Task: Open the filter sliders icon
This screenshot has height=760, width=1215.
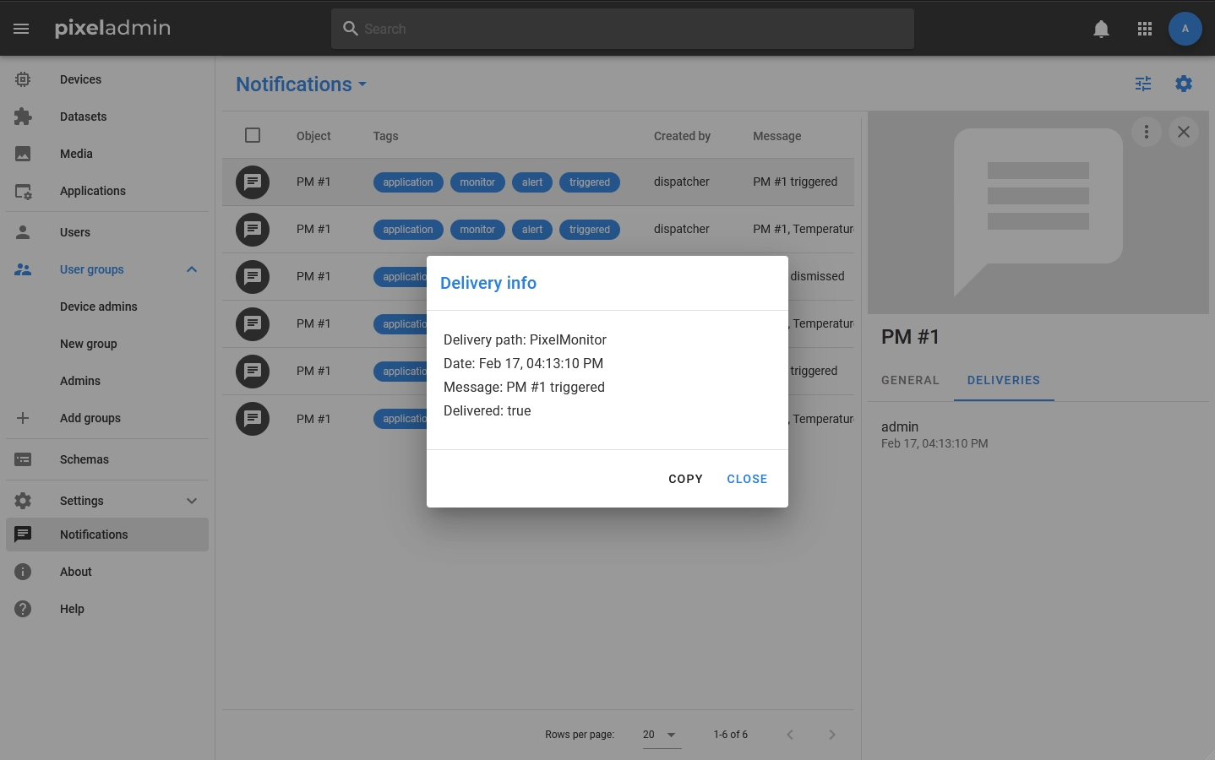Action: tap(1143, 84)
